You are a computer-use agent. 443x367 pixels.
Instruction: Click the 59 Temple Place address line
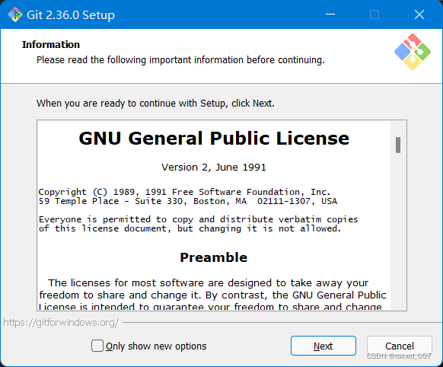click(188, 201)
